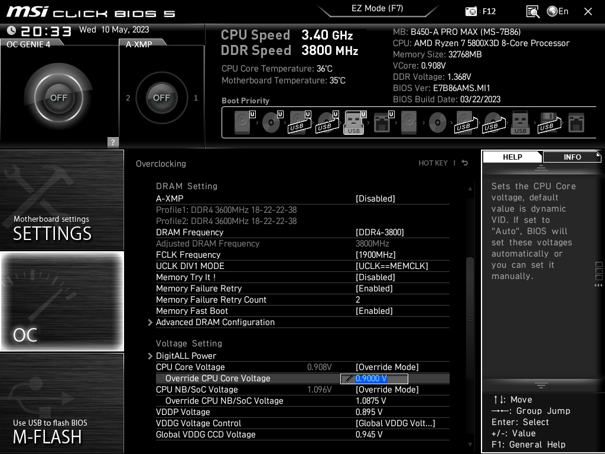Expand the DigitALL Power submenu

click(186, 356)
